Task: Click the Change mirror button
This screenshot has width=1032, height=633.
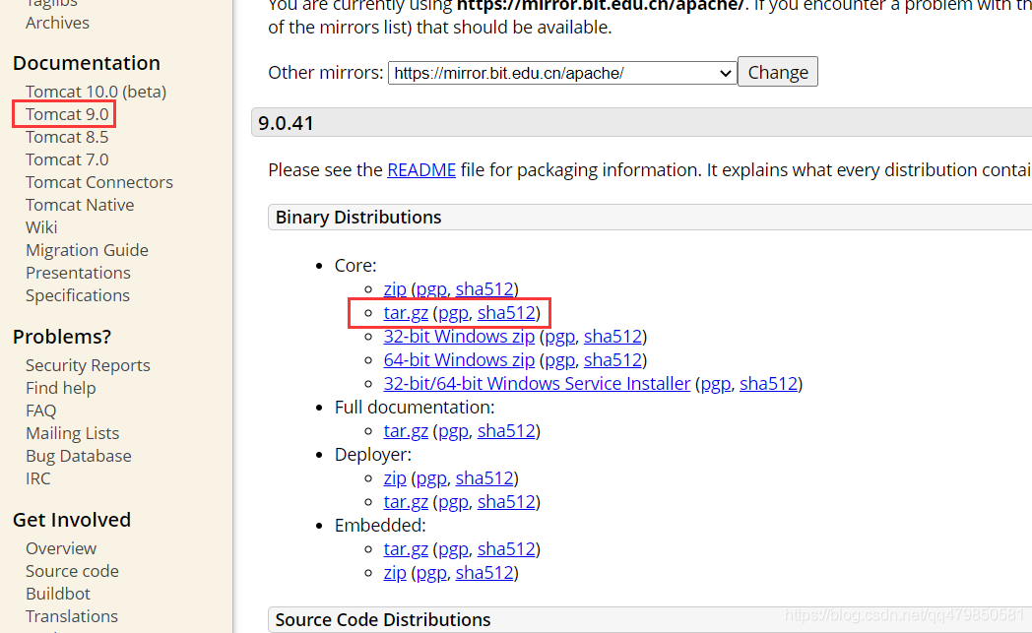Action: click(778, 72)
